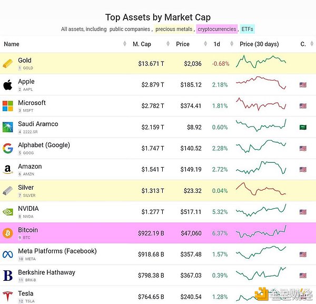Viewport: 316px width, 304px height.
Task: Toggle the precious metals filter
Action: [x=174, y=30]
